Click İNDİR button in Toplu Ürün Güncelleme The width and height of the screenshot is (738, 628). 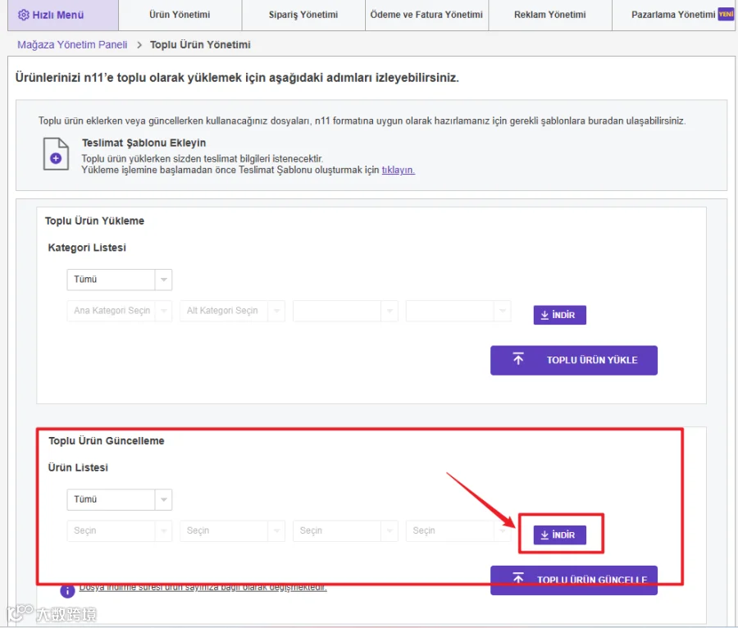559,535
